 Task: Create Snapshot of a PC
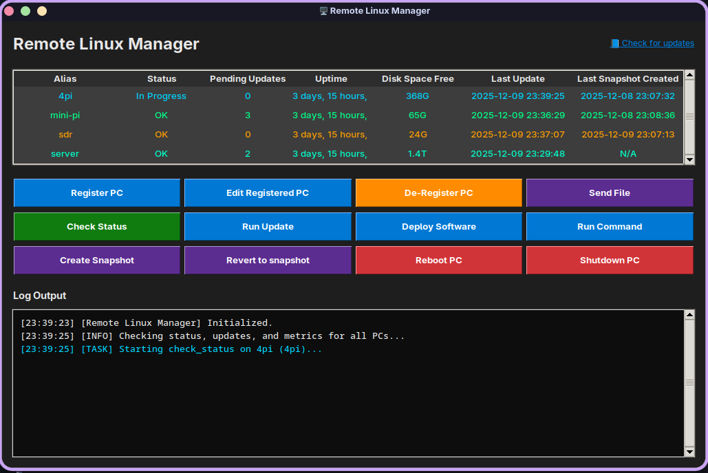coord(96,260)
